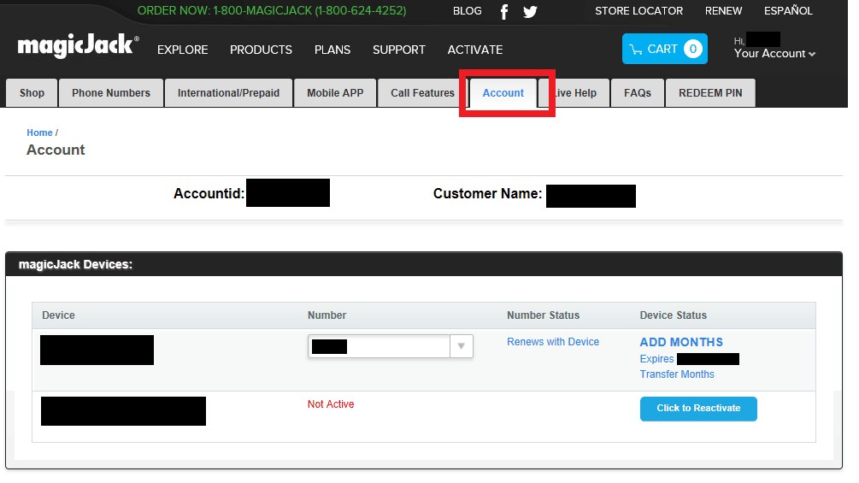Viewport: 859px width, 483px height.
Task: Open the STORE LOCATOR link
Action: [x=638, y=11]
